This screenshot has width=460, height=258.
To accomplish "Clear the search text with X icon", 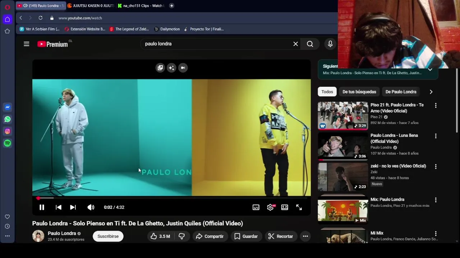I will [x=295, y=44].
